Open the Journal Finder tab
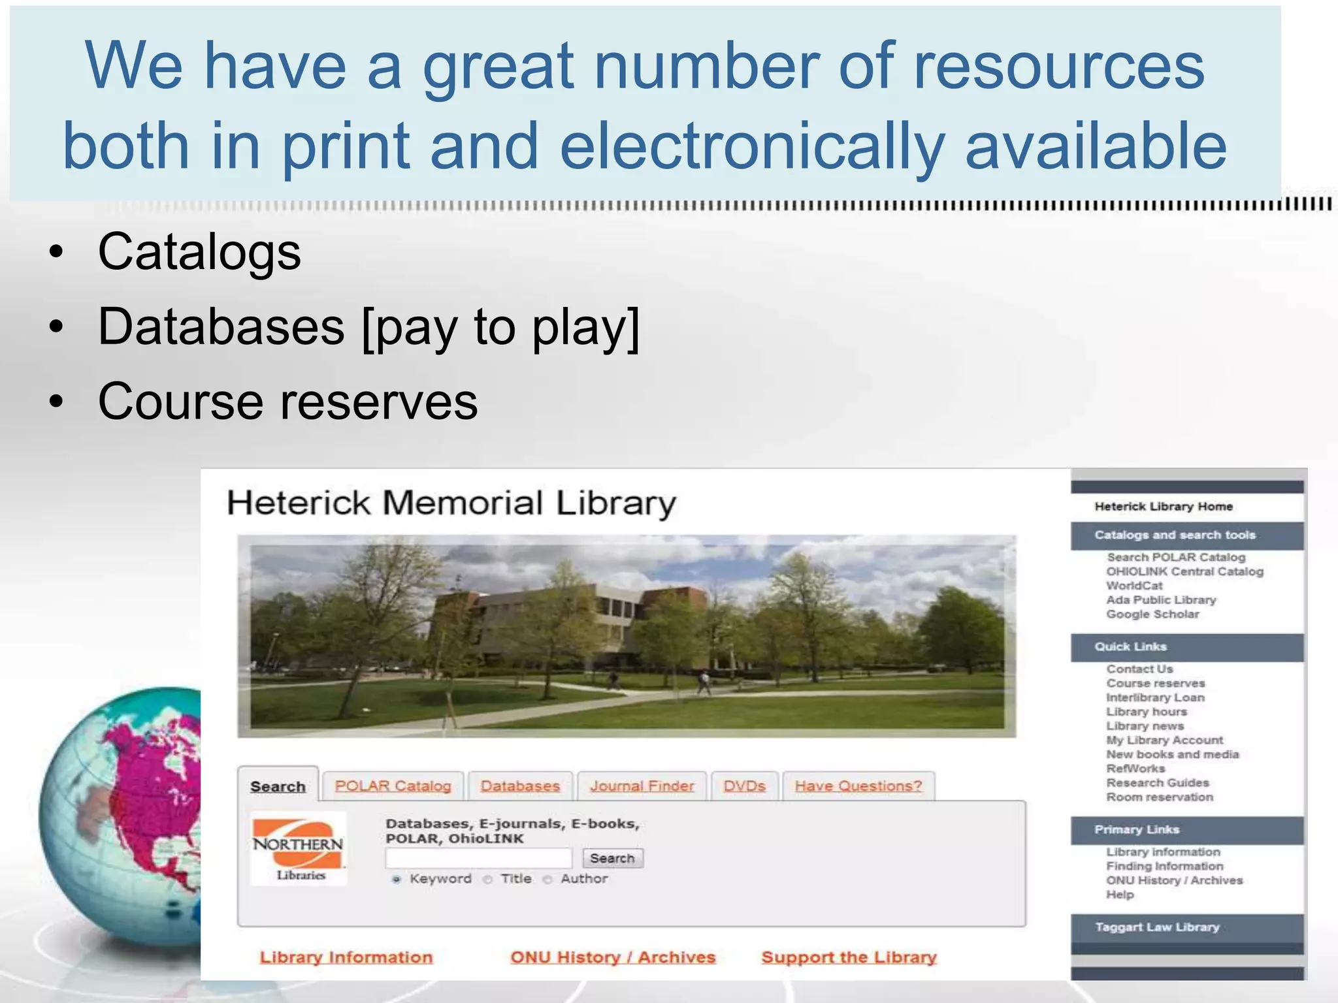This screenshot has width=1338, height=1003. pos(642,786)
